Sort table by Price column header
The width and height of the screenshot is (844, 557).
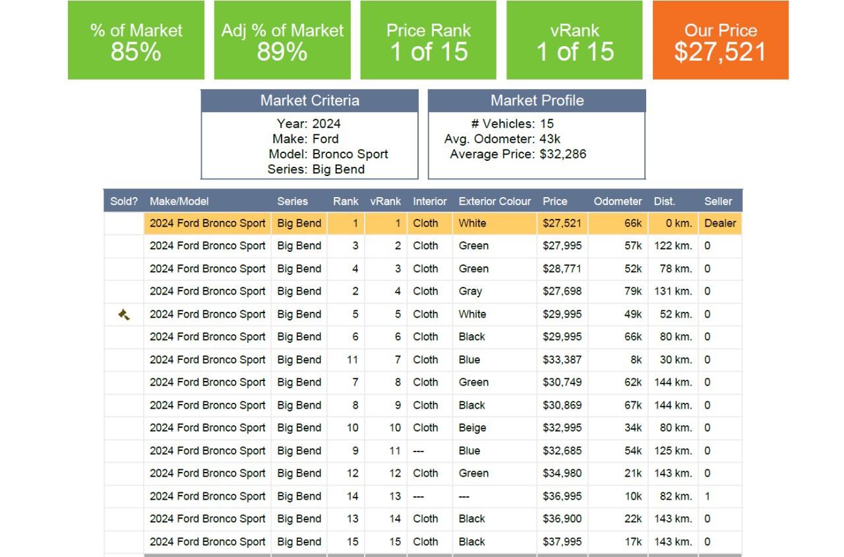(555, 201)
